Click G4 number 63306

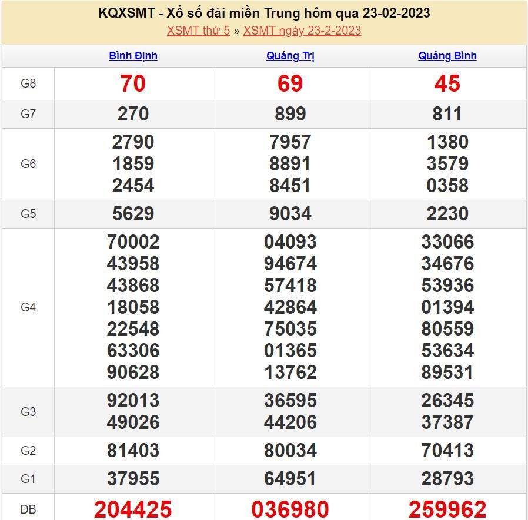point(133,351)
